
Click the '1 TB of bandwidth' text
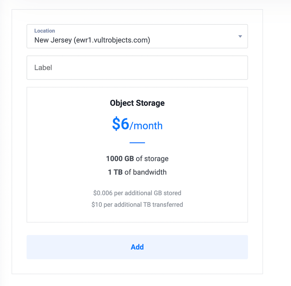coord(137,172)
